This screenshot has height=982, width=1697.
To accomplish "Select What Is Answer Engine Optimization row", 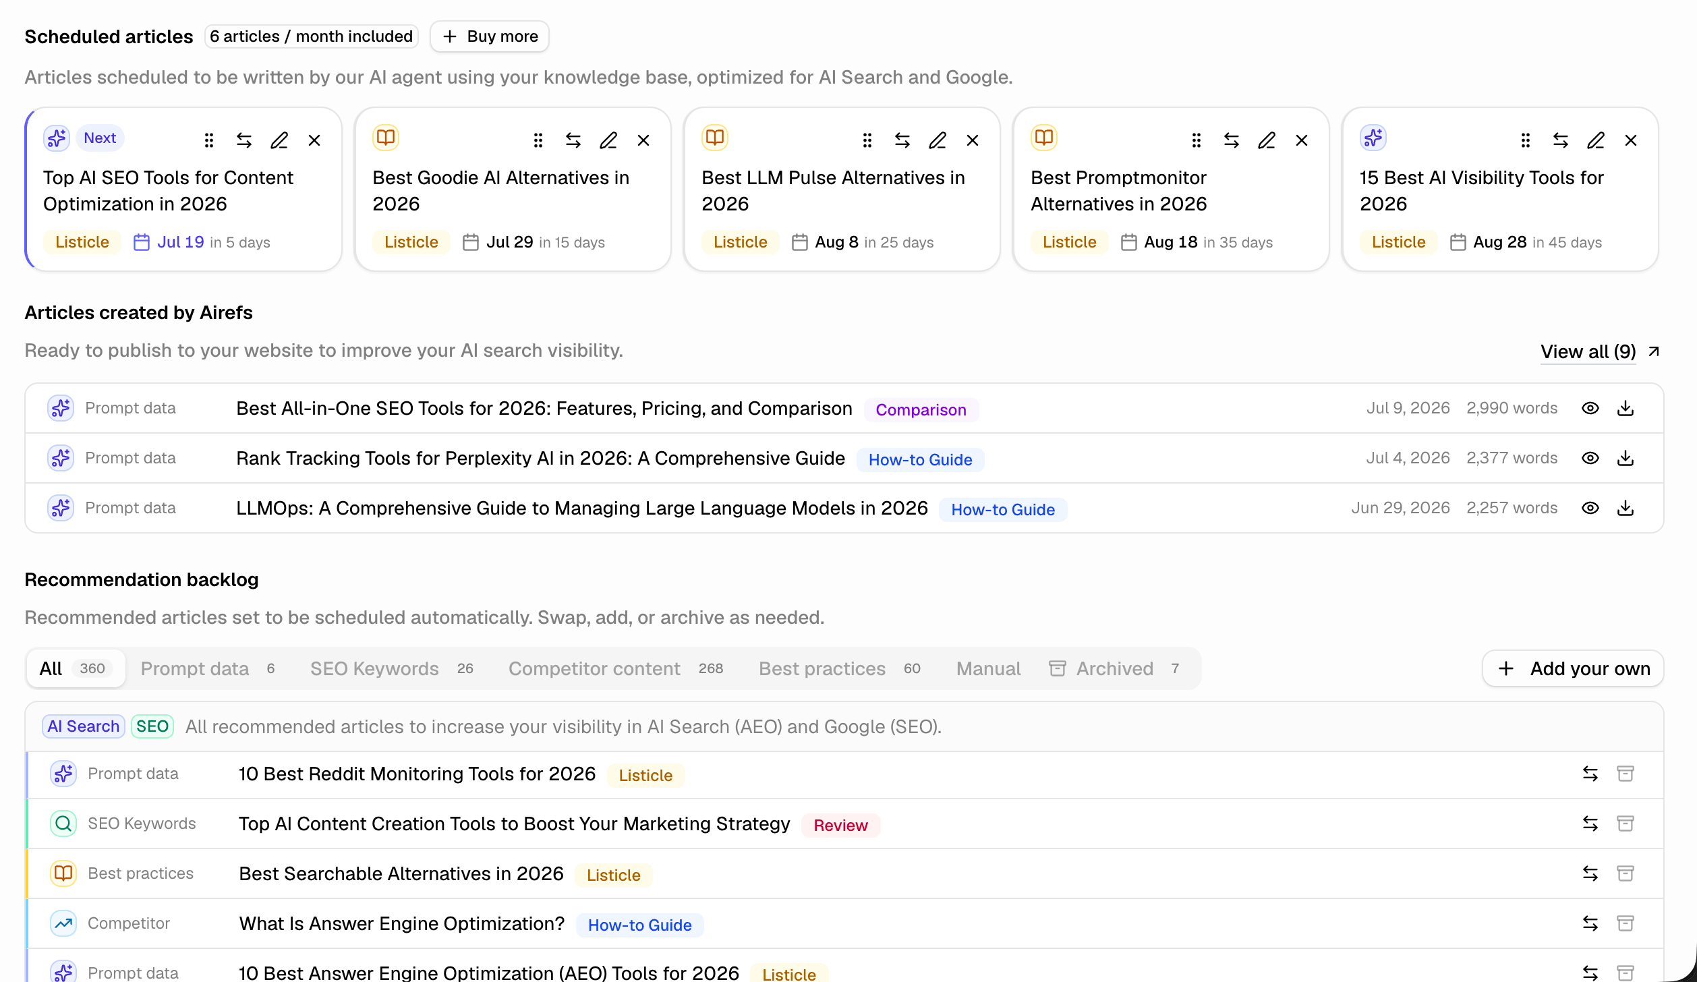I will pos(844,923).
